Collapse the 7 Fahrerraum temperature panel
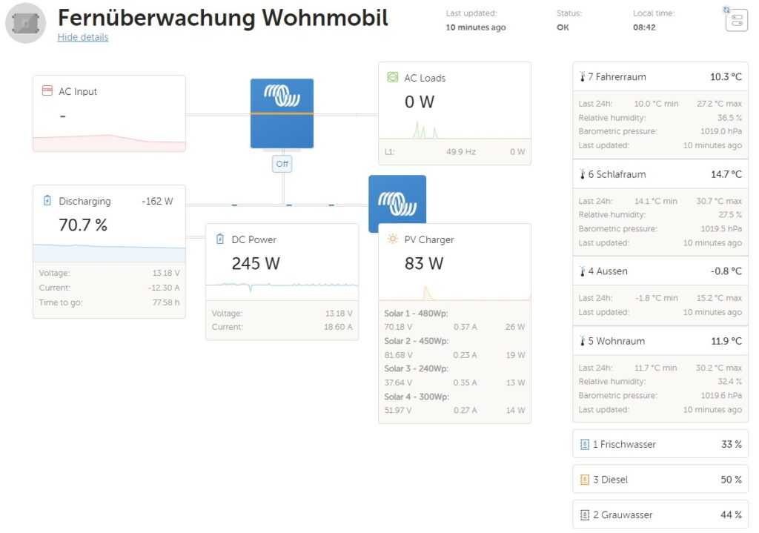The height and width of the screenshot is (533, 759). 660,77
